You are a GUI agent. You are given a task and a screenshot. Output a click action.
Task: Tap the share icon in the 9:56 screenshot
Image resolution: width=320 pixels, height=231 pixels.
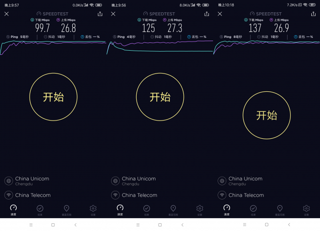pos(206,14)
